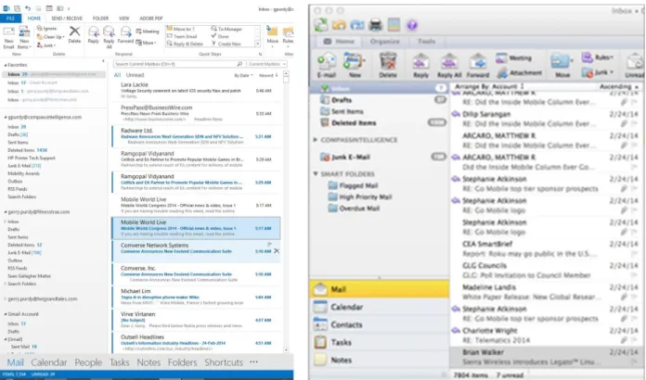Open the FILE tab
Image resolution: width=646 pixels, height=380 pixels.
[x=11, y=19]
